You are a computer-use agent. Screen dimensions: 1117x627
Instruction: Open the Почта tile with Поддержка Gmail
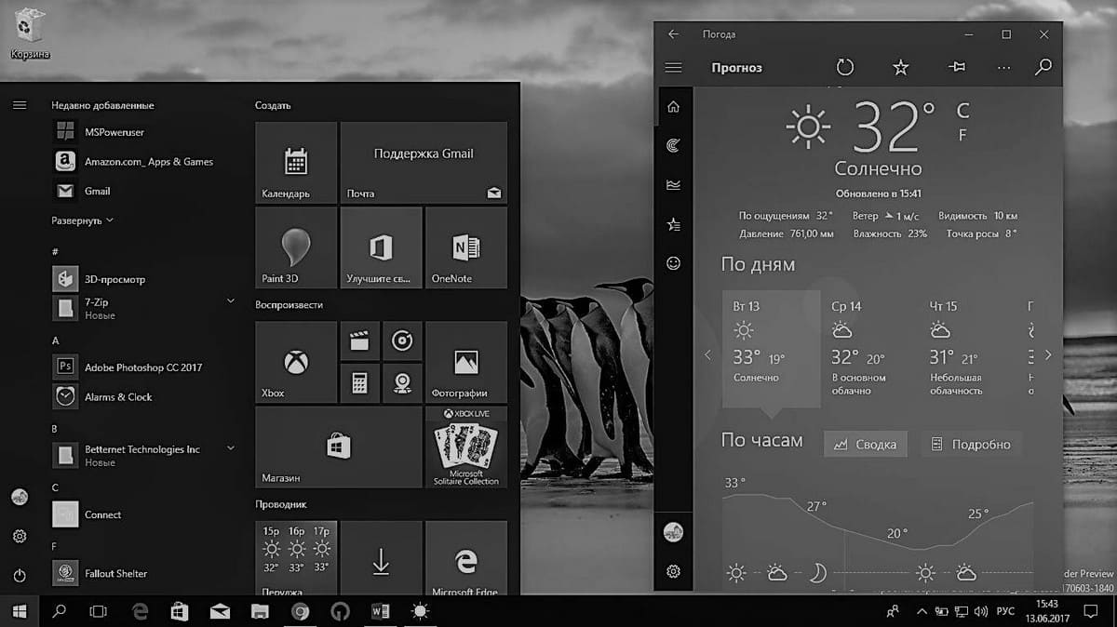[424, 163]
